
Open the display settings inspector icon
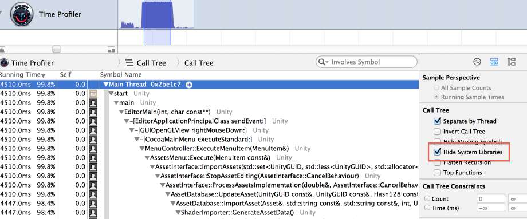[494, 62]
